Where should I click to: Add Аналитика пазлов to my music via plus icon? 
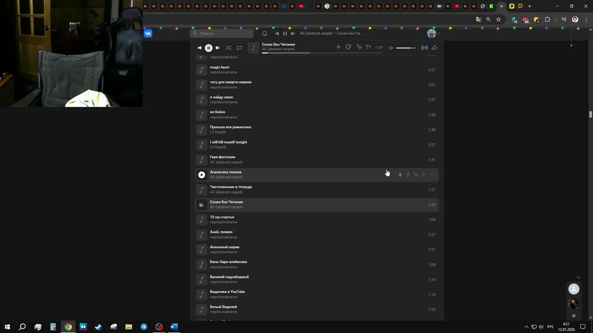(x=423, y=174)
